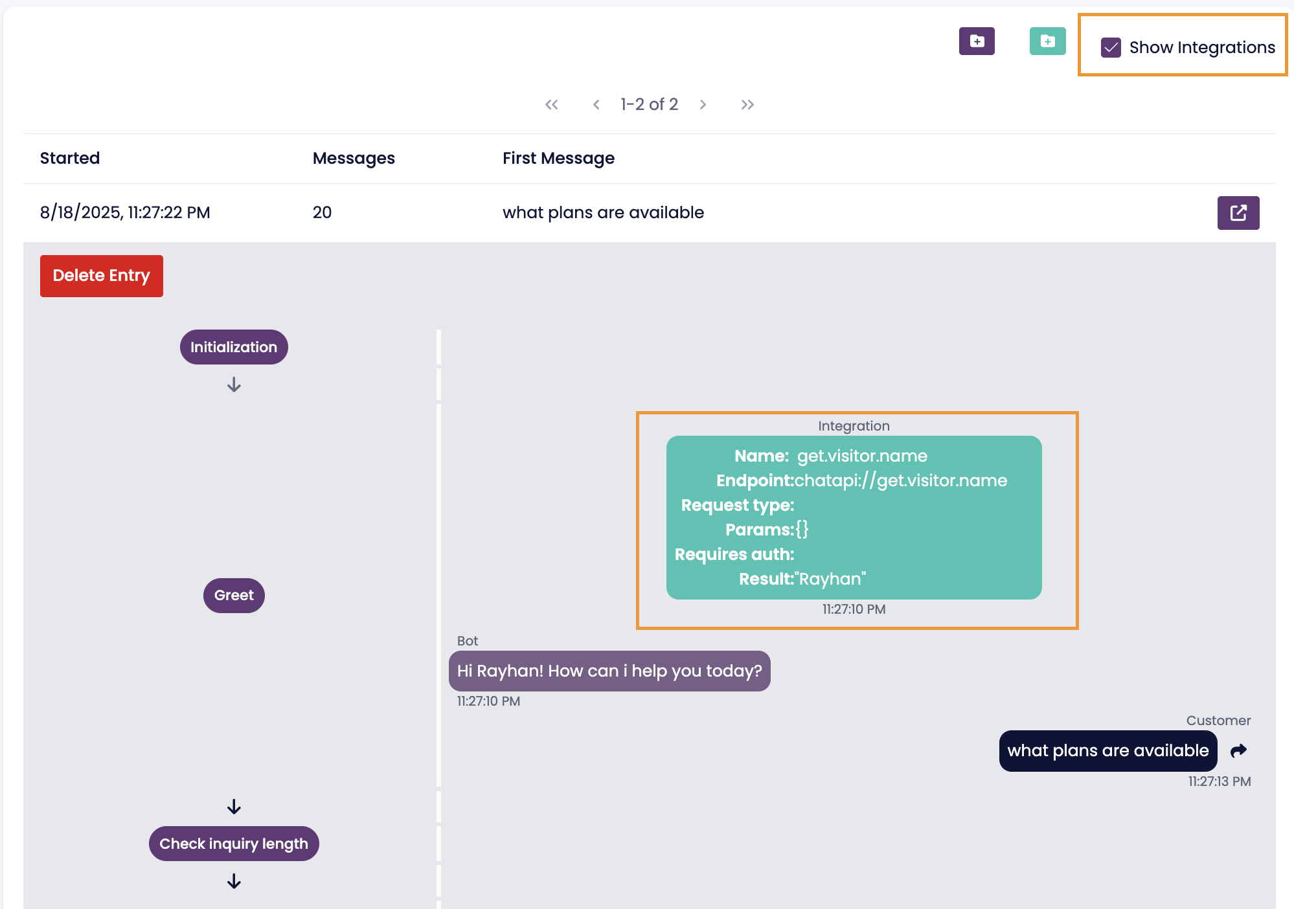The width and height of the screenshot is (1294, 909).
Task: Click the customer's plans question bubble
Action: coord(1107,751)
